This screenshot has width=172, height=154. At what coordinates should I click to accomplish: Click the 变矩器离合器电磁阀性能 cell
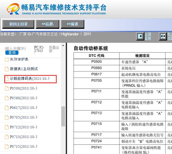(x=142, y=149)
